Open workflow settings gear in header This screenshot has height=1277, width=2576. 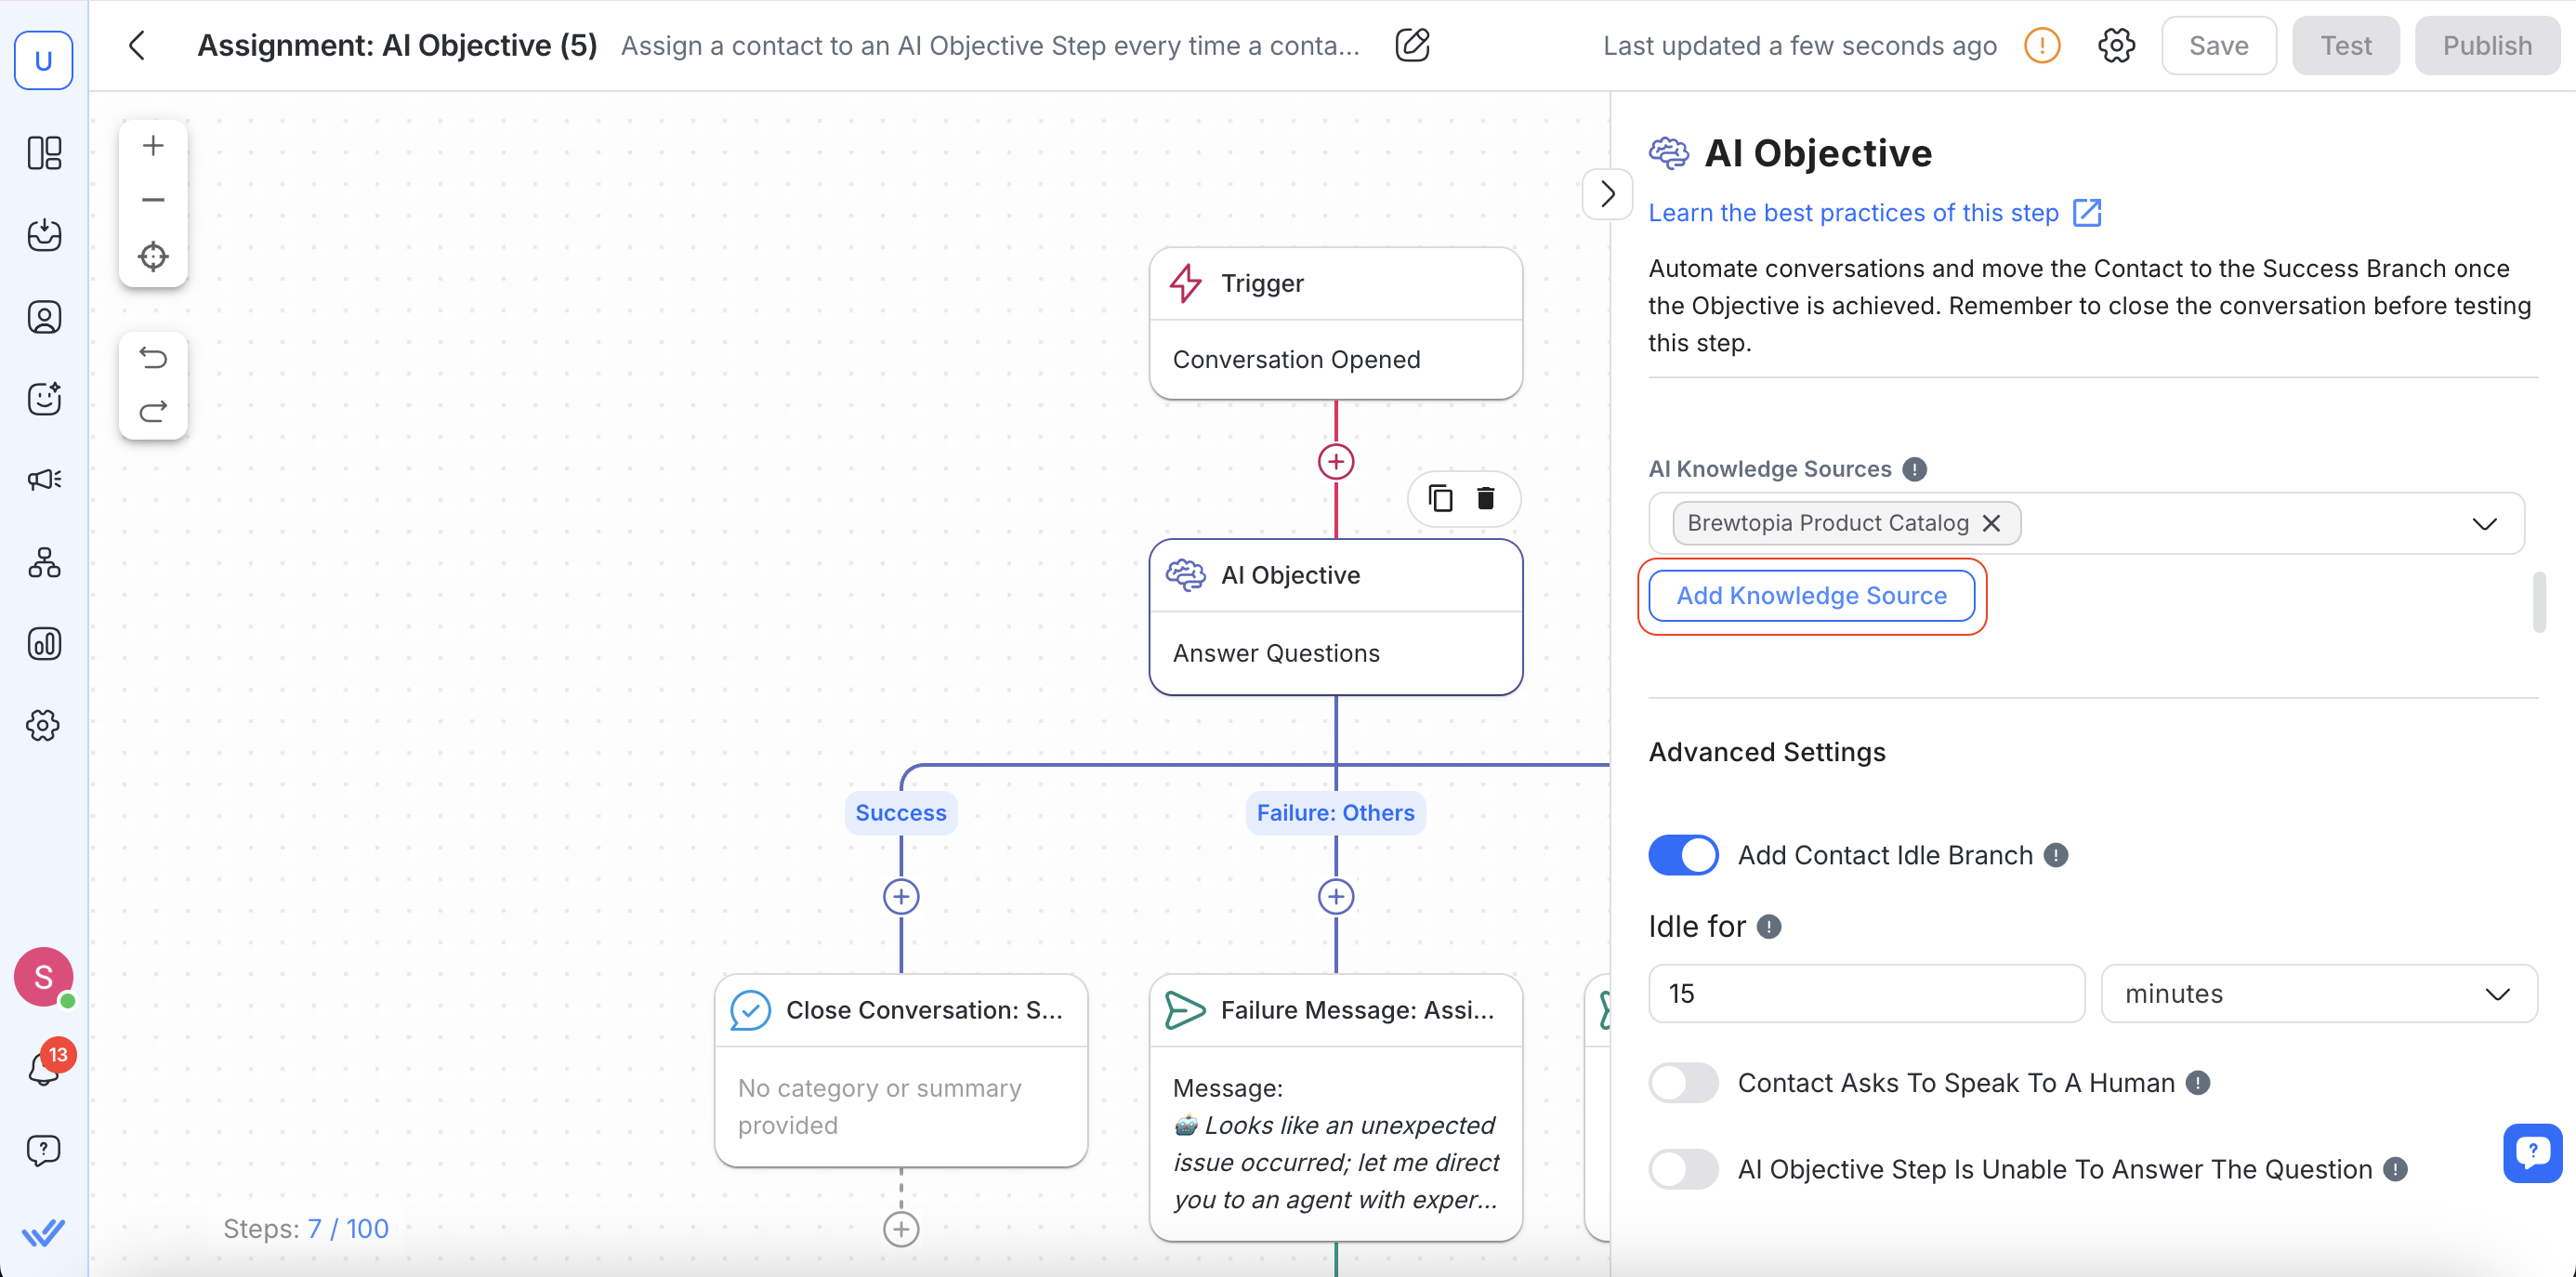click(2116, 46)
